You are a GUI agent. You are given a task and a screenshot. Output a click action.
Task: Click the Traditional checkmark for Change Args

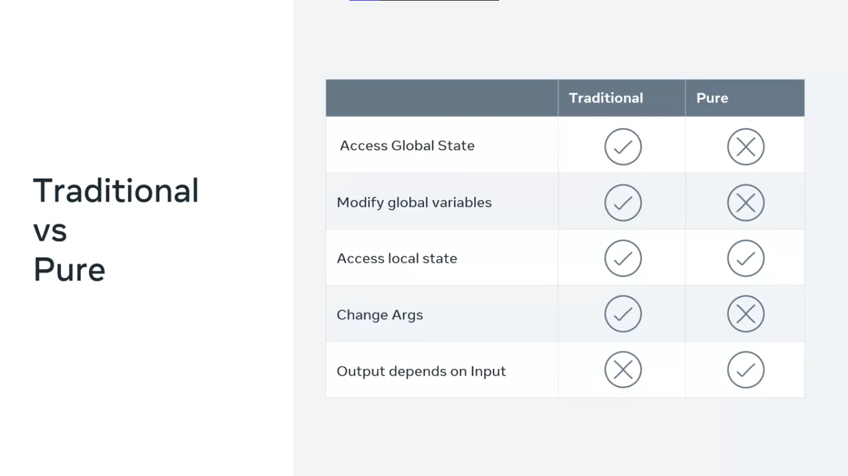(623, 314)
